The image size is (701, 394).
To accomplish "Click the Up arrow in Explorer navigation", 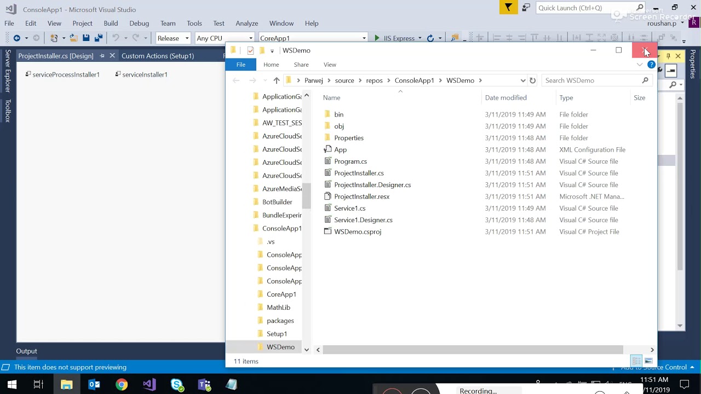I will click(277, 80).
